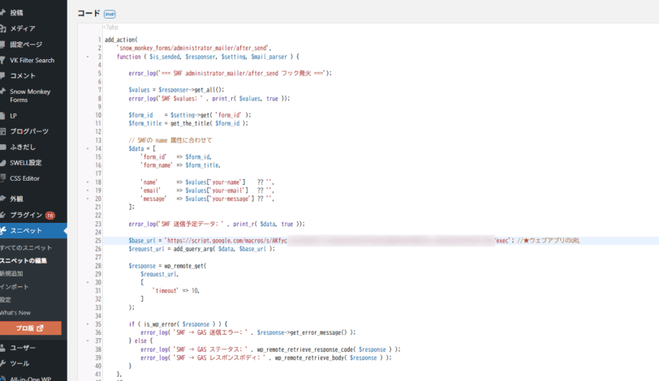Viewport: 659px width, 381px height.
Task: Click the スニペット scissors icon
Action: (x=3, y=231)
